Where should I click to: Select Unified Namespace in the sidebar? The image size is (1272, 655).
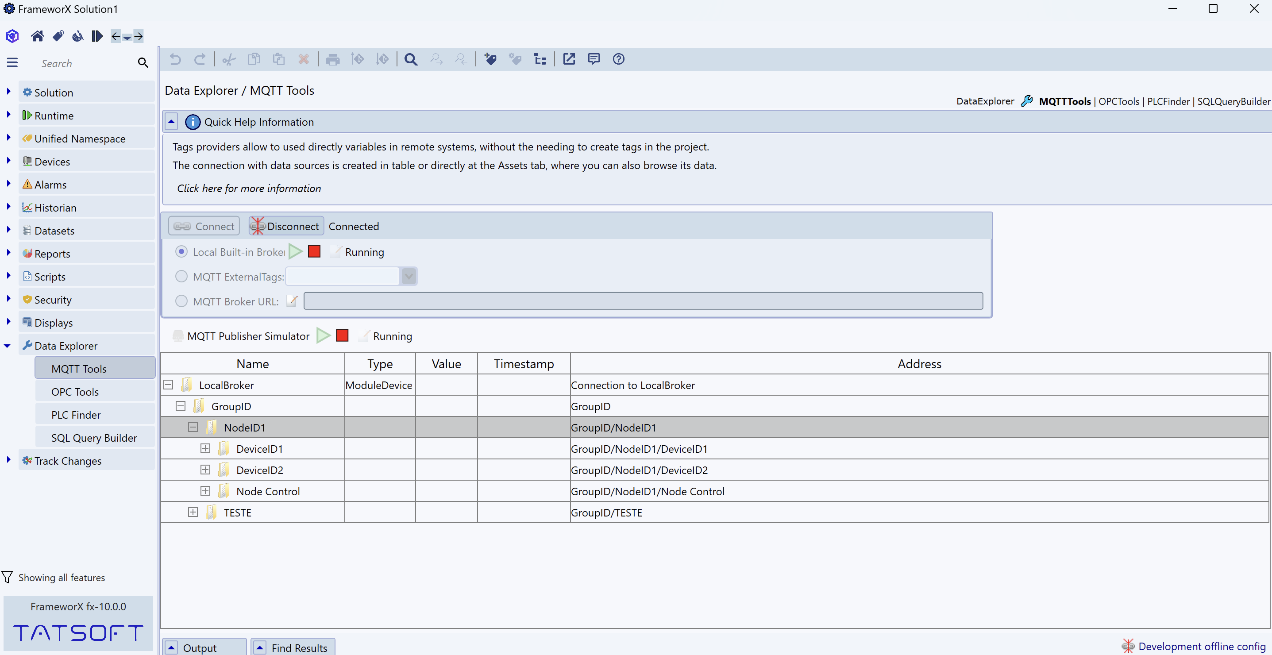point(86,139)
